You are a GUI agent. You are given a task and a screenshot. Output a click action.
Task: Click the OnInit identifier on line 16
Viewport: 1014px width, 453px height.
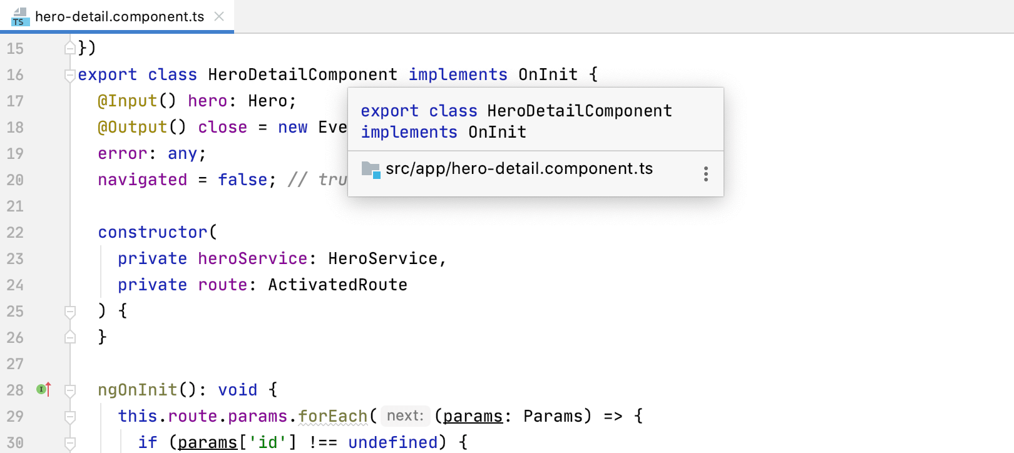coord(548,74)
